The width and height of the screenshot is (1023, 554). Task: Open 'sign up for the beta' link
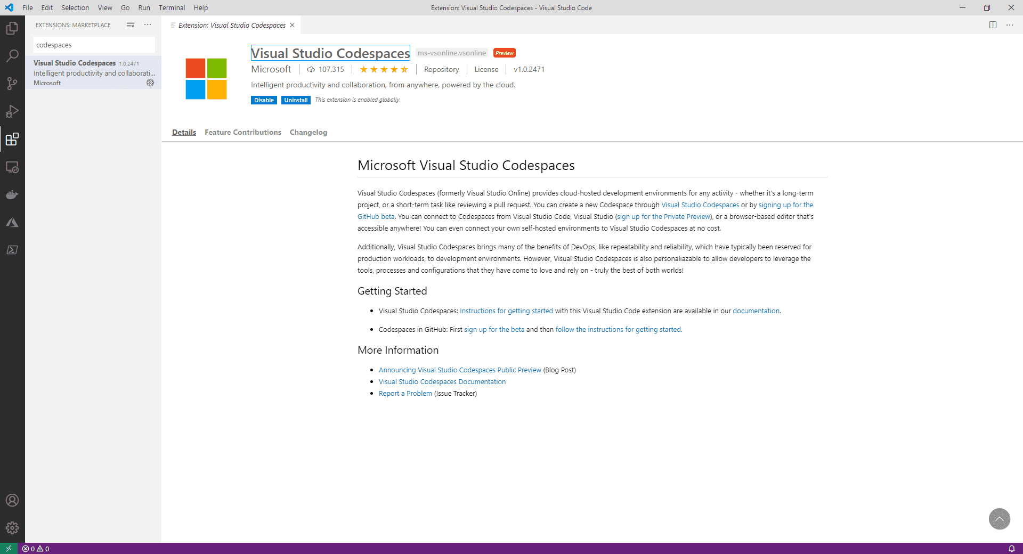click(x=494, y=330)
